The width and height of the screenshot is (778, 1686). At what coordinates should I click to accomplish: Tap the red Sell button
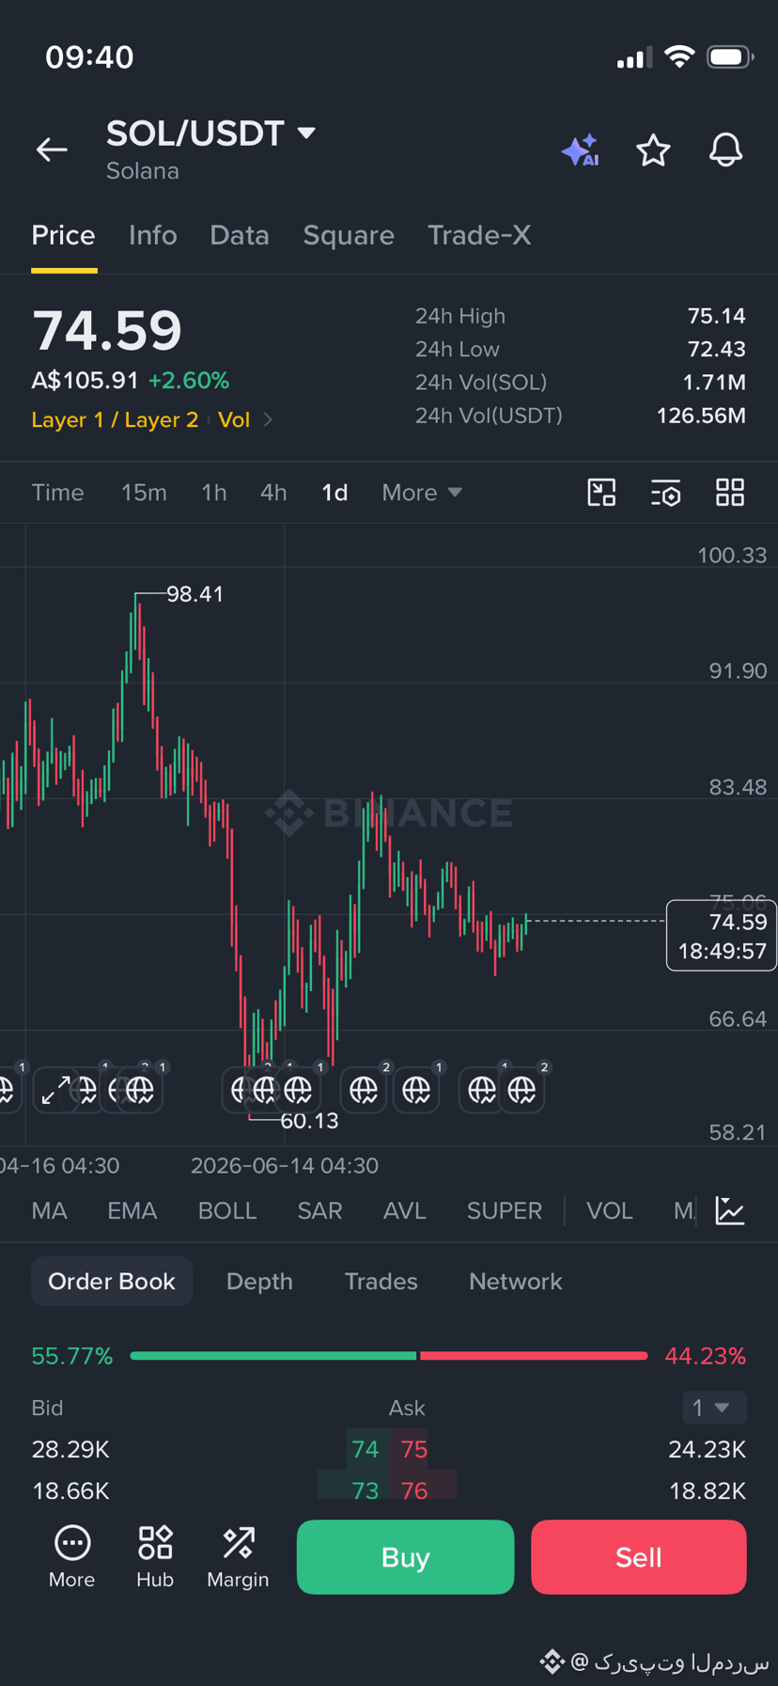[639, 1557]
